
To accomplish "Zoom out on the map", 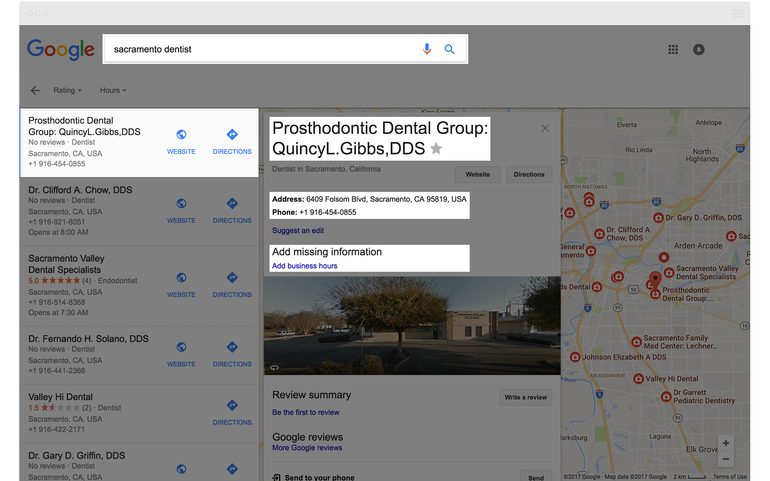I will (x=726, y=459).
